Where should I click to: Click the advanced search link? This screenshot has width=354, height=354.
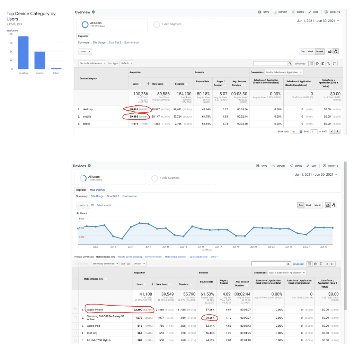(300, 63)
